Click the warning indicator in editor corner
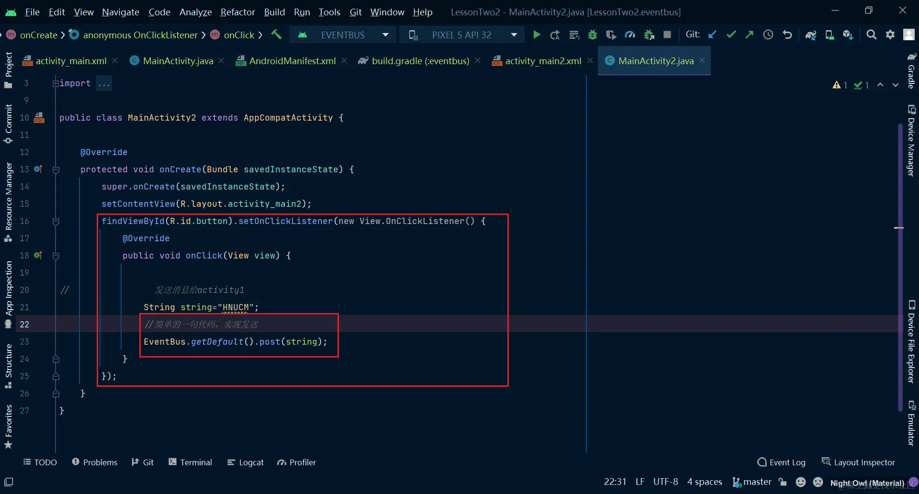Image resolution: width=919 pixels, height=494 pixels. point(840,85)
